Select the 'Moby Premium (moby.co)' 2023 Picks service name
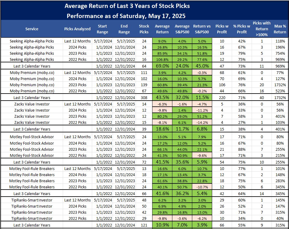The width and height of the screenshot is (289, 229). click(x=32, y=85)
